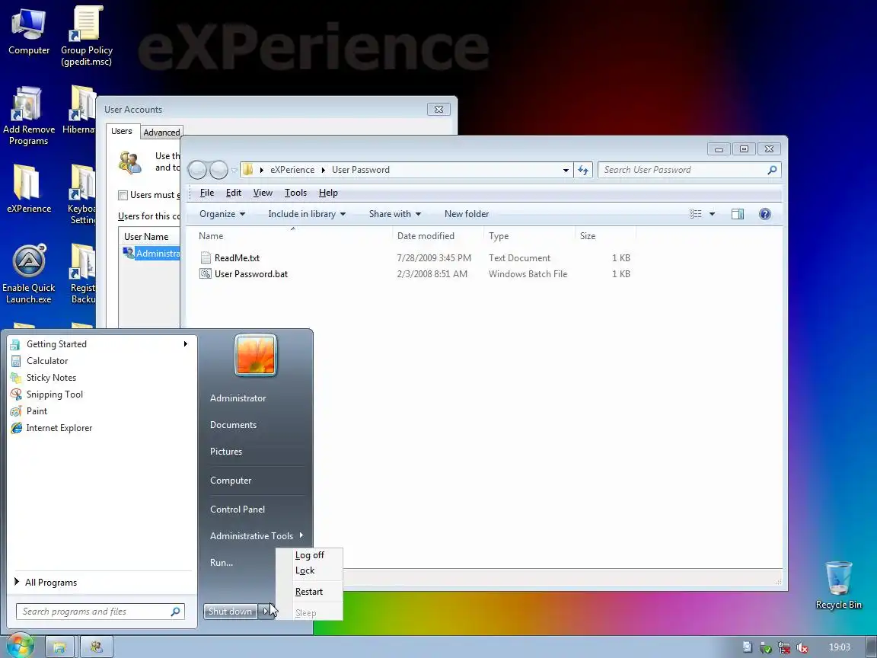Screen dimensions: 877x658
Task: Open Add Remove Programs desktop shortcut
Action: tap(28, 116)
